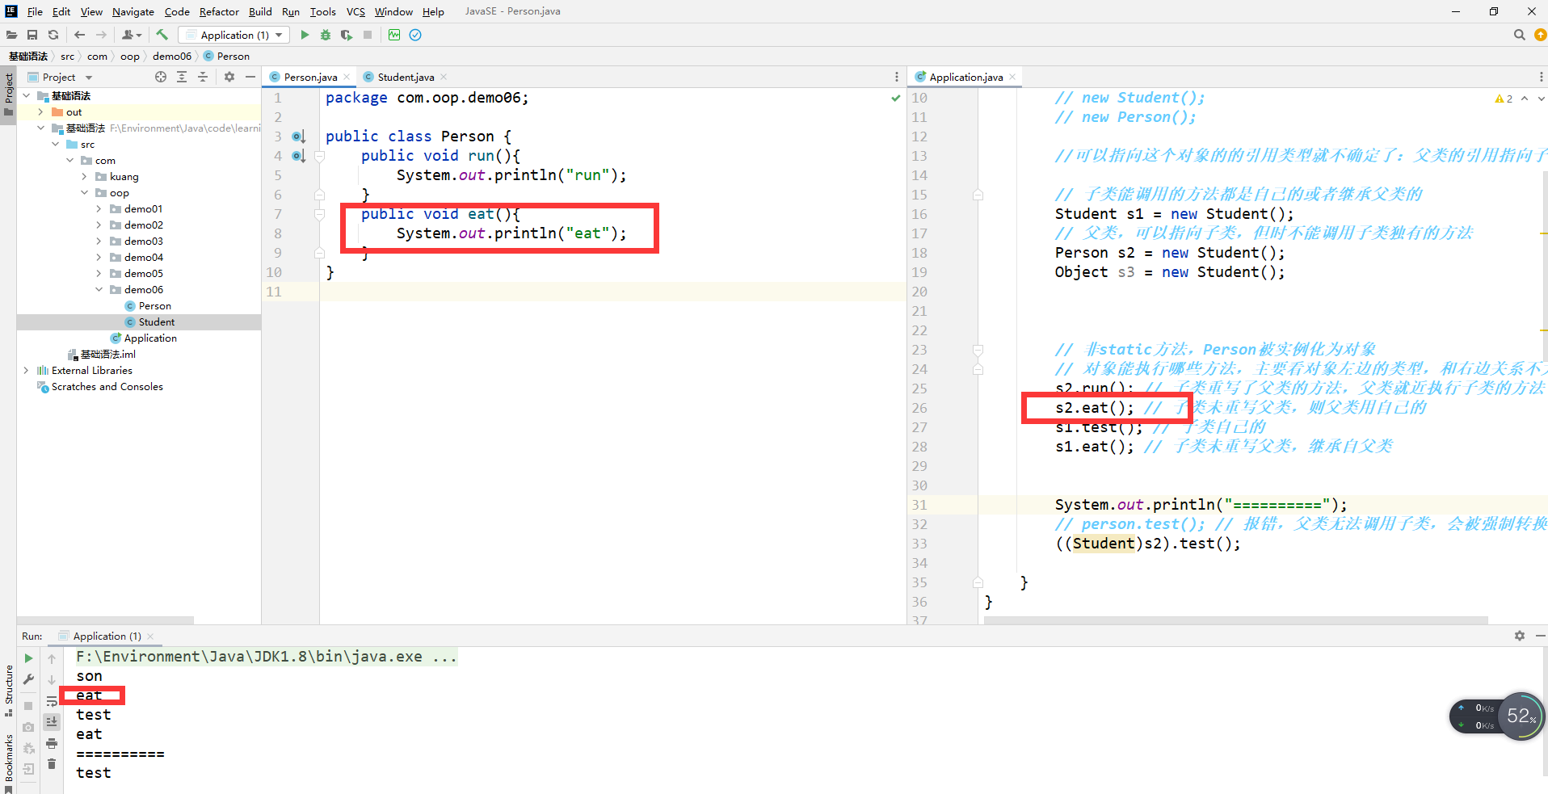
Task: Hide the Project panel with the minus icon
Action: pyautogui.click(x=250, y=77)
